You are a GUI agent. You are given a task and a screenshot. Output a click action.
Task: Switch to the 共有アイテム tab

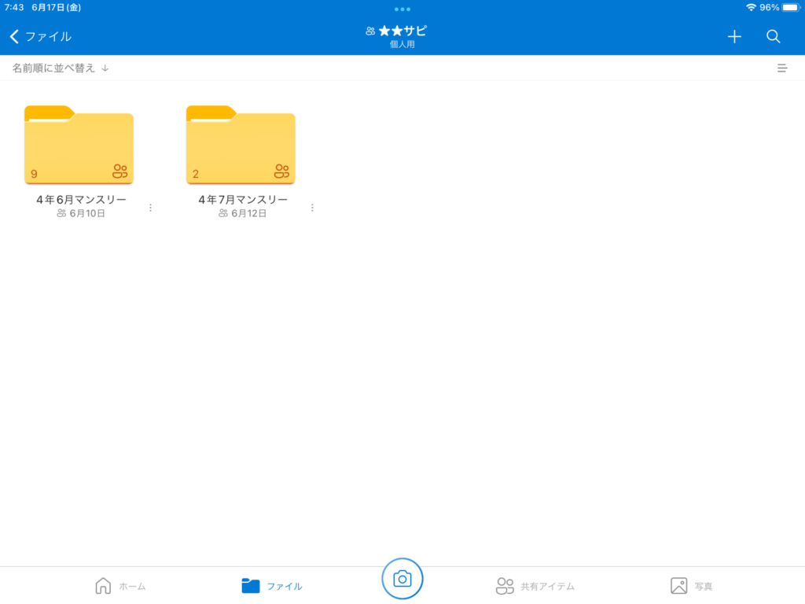(535, 585)
